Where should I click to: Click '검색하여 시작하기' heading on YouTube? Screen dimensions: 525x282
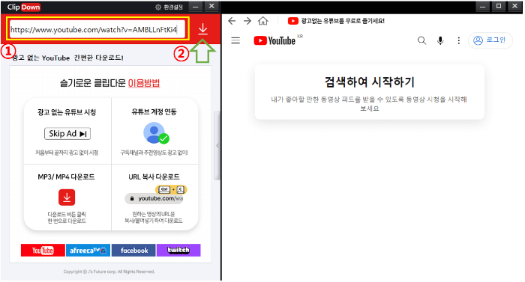pyautogui.click(x=370, y=82)
